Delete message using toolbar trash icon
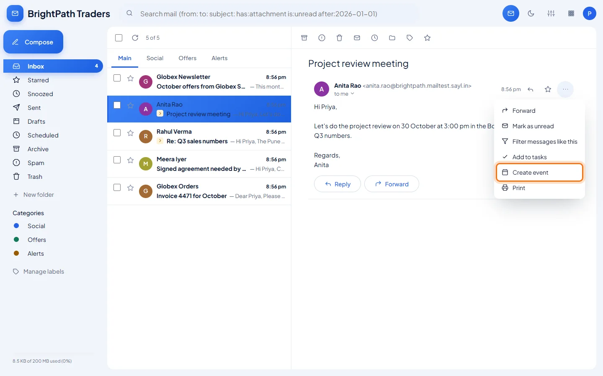Image resolution: width=603 pixels, height=376 pixels. [339, 38]
